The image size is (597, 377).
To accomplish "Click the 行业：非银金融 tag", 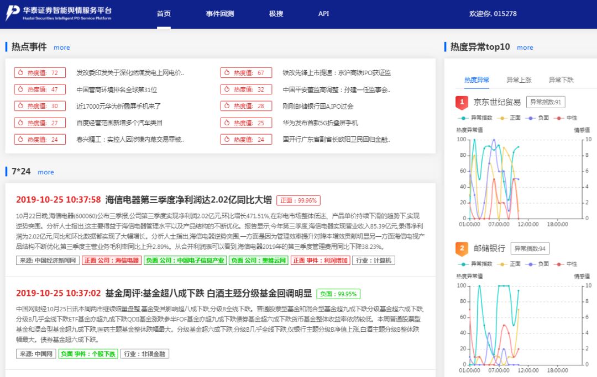I will 145,354.
